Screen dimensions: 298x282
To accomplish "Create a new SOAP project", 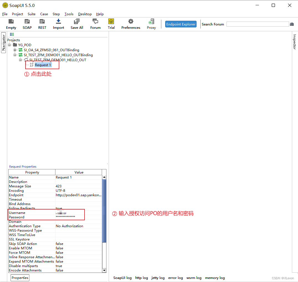I will (27, 24).
